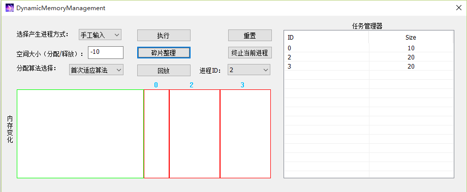Click the 执行 button
This screenshot has height=192, width=467.
tap(164, 36)
